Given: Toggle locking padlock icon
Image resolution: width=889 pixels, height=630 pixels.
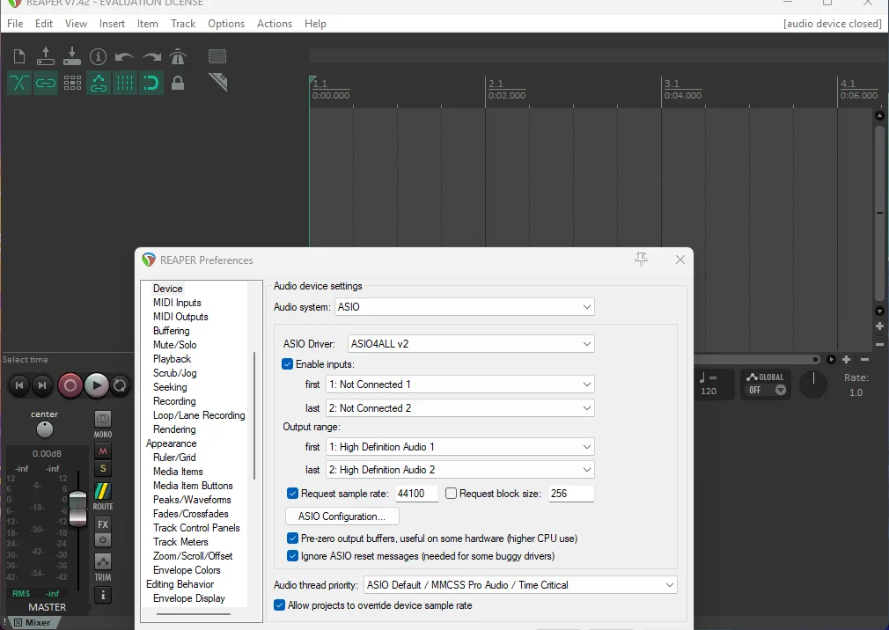Looking at the screenshot, I should coord(178,84).
